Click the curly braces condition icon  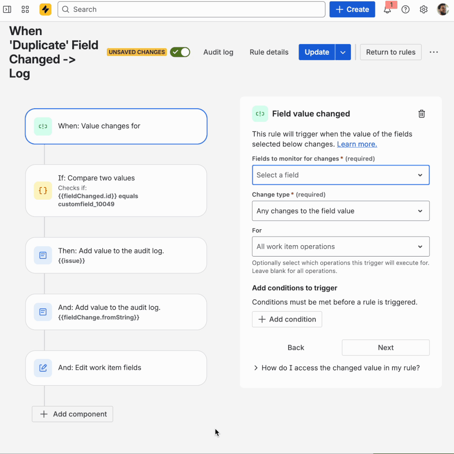tap(43, 191)
